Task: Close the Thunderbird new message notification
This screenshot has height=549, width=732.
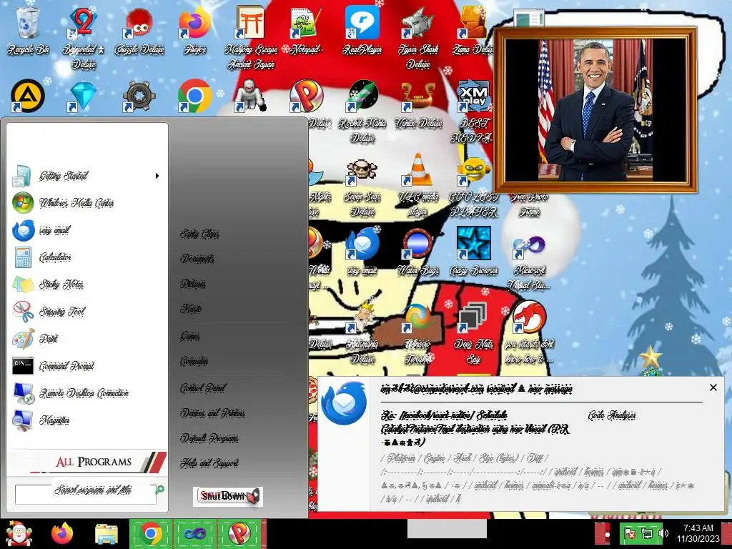Action: [x=713, y=387]
